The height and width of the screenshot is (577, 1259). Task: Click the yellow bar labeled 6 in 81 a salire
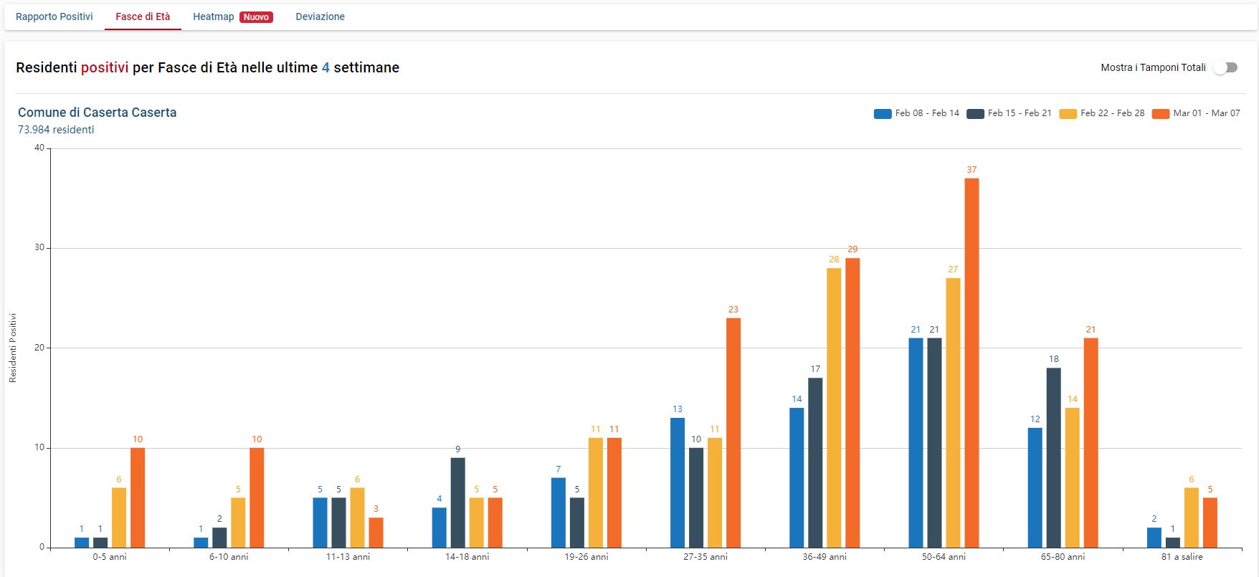[1191, 518]
